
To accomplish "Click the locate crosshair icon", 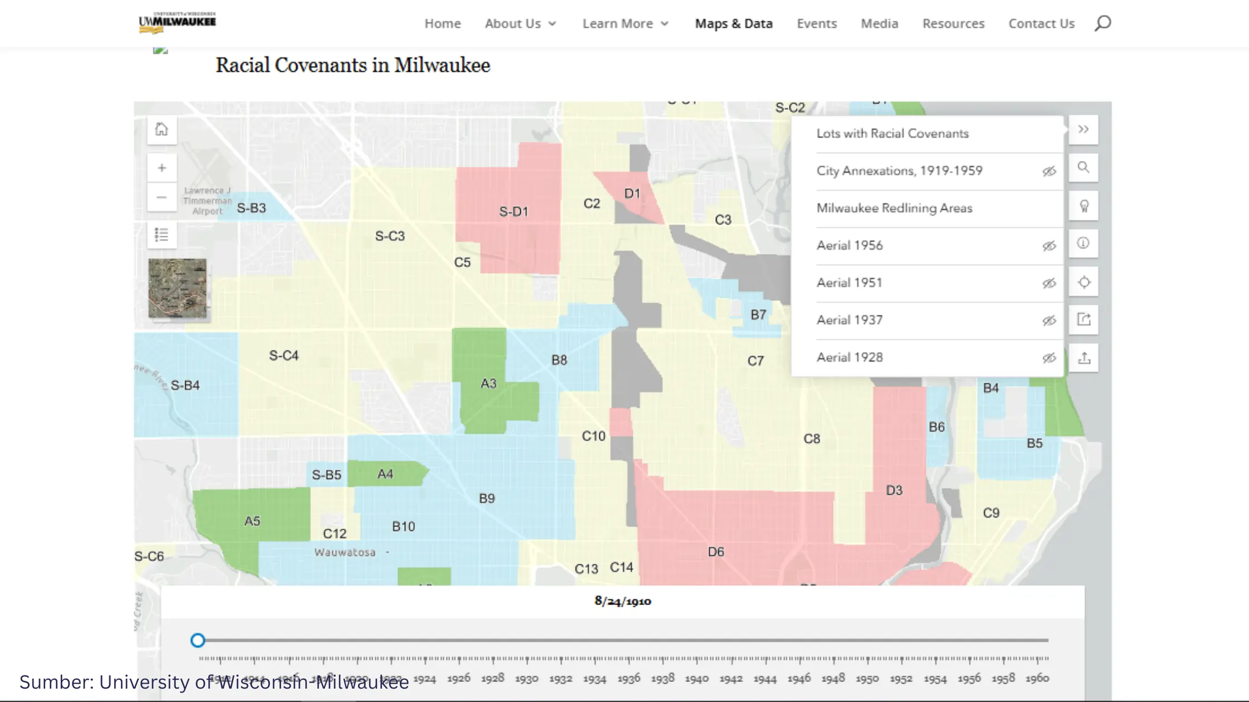I will coord(1083,282).
